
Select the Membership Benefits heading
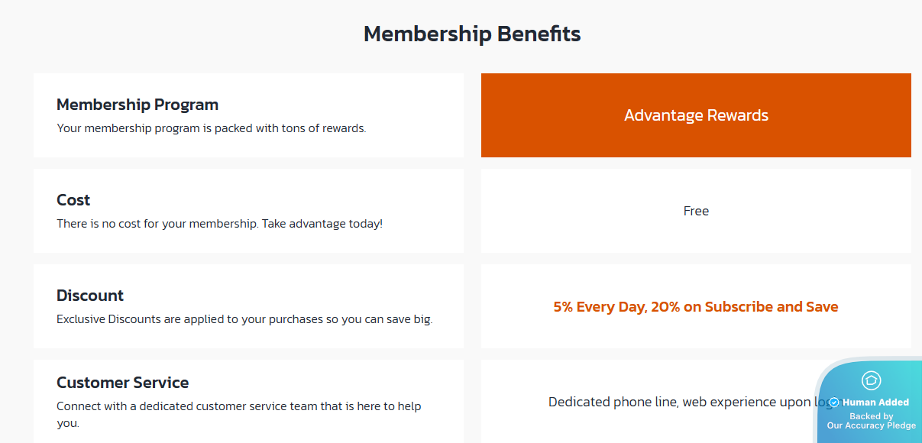coord(472,34)
